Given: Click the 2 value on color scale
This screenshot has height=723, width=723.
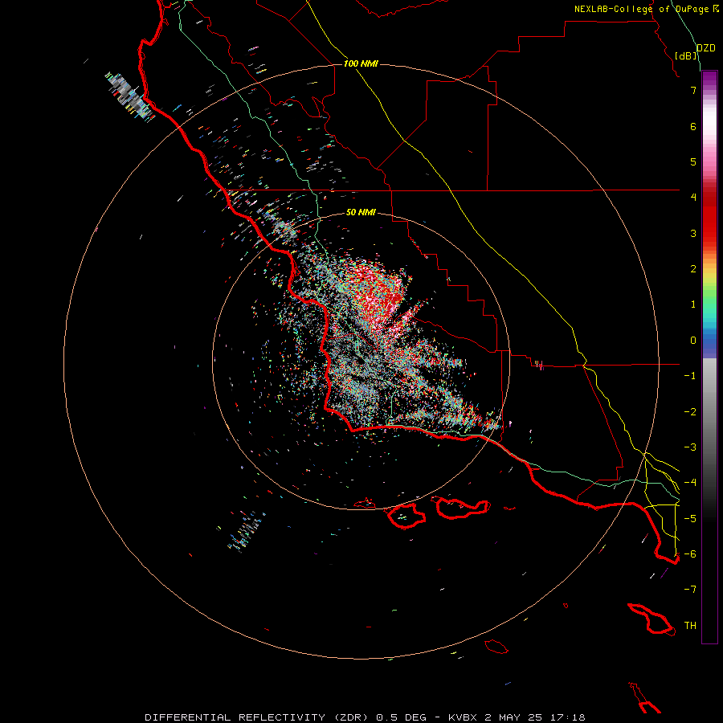Looking at the screenshot, I should pyautogui.click(x=693, y=268).
